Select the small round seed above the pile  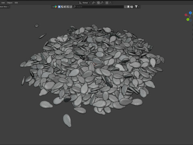pos(37,25)
